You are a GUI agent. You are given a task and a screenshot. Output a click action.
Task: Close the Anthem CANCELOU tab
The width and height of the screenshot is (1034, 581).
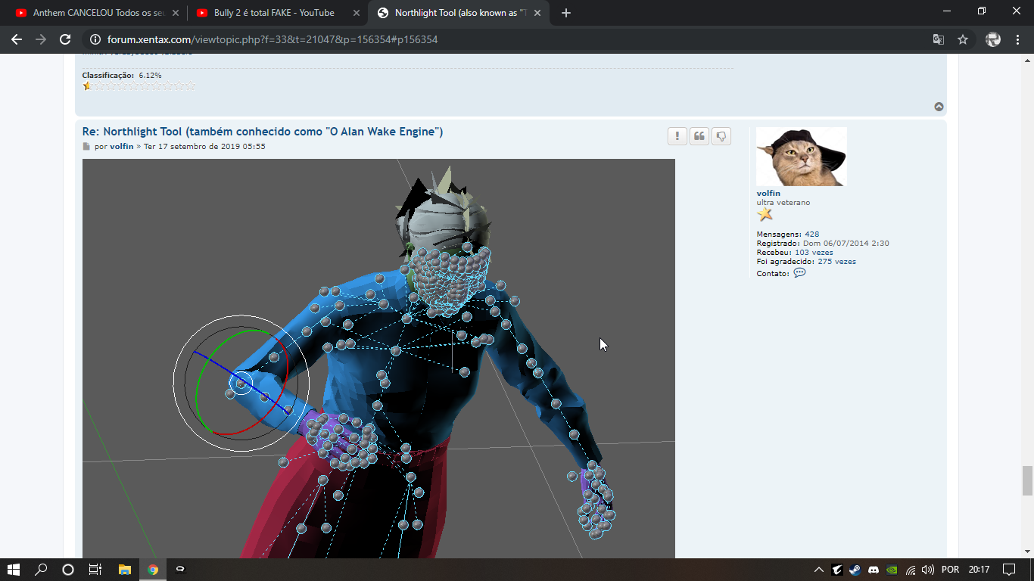click(x=175, y=13)
